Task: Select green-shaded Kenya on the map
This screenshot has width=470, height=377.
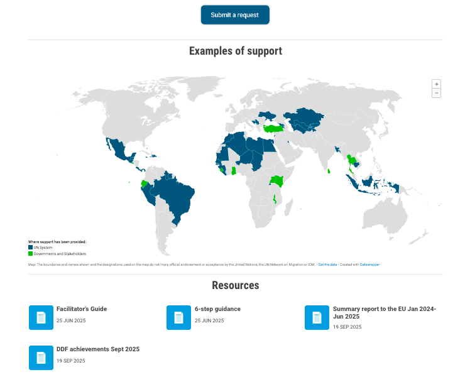Action: [x=277, y=182]
